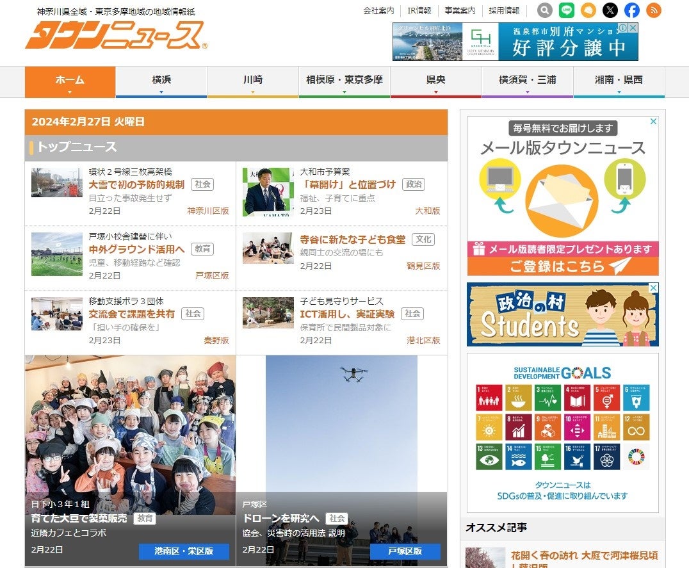
Task: Close the 政治の村 Students ad
Action: point(654,288)
